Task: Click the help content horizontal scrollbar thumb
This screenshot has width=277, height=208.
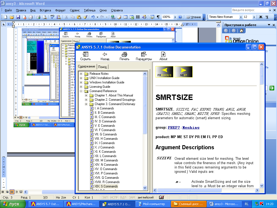Action: pos(189,190)
